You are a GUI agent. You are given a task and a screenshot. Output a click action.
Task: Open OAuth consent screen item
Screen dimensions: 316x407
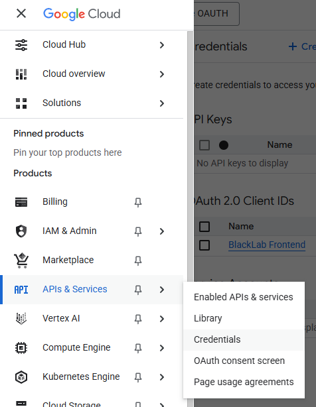coord(244,361)
